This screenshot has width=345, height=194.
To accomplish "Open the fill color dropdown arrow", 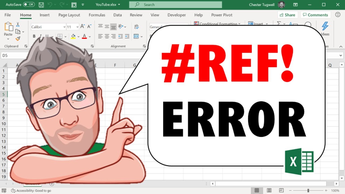I will coord(78,36).
